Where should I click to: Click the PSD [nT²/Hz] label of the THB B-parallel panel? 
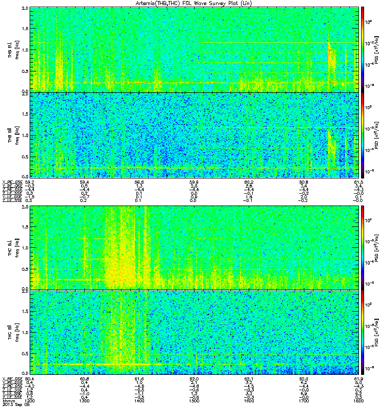tap(376, 135)
